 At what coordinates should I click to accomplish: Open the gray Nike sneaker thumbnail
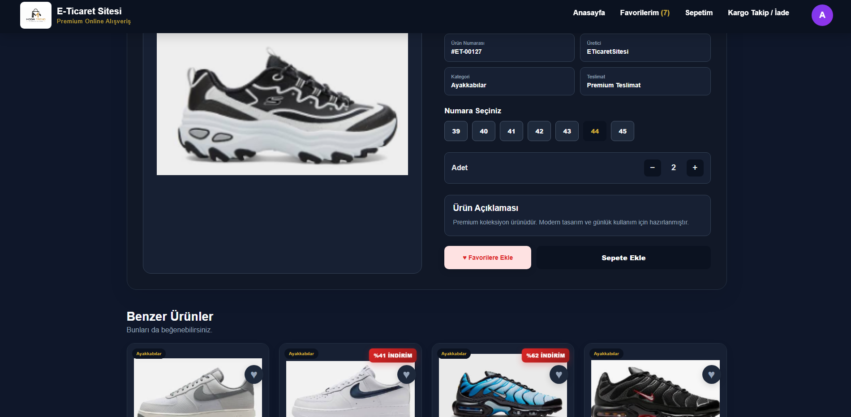[x=198, y=387]
